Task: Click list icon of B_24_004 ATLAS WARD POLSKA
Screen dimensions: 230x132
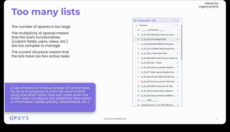Action: [138, 77]
